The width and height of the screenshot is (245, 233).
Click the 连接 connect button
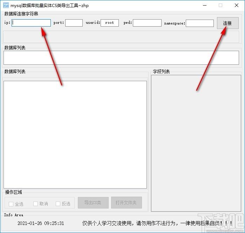click(x=228, y=23)
